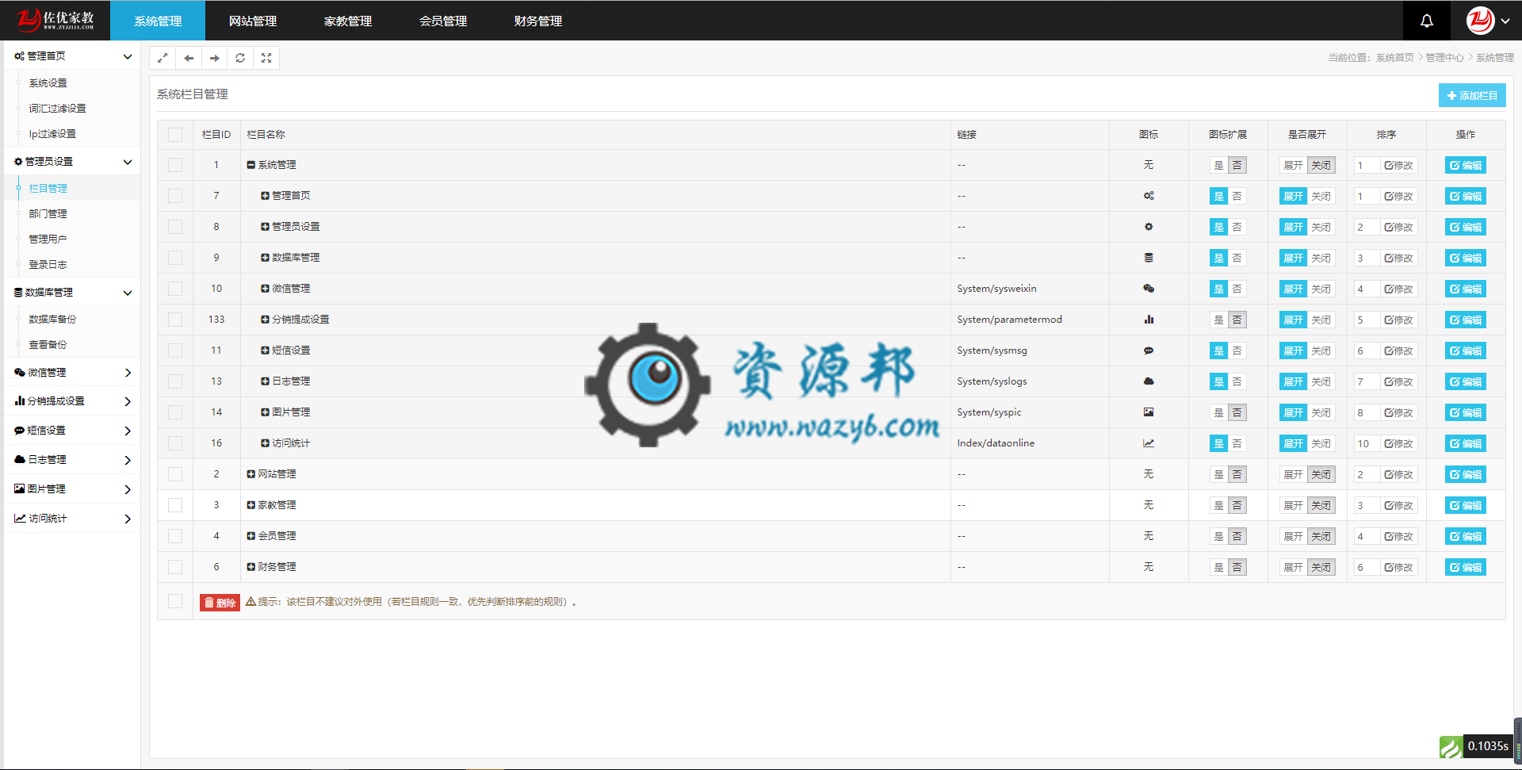Image resolution: width=1522 pixels, height=770 pixels.
Task: Open the user avatar menu
Action: tap(1487, 21)
